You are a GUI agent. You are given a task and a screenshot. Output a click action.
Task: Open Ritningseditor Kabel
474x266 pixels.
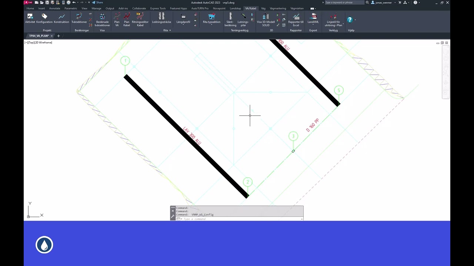pyautogui.click(x=140, y=20)
